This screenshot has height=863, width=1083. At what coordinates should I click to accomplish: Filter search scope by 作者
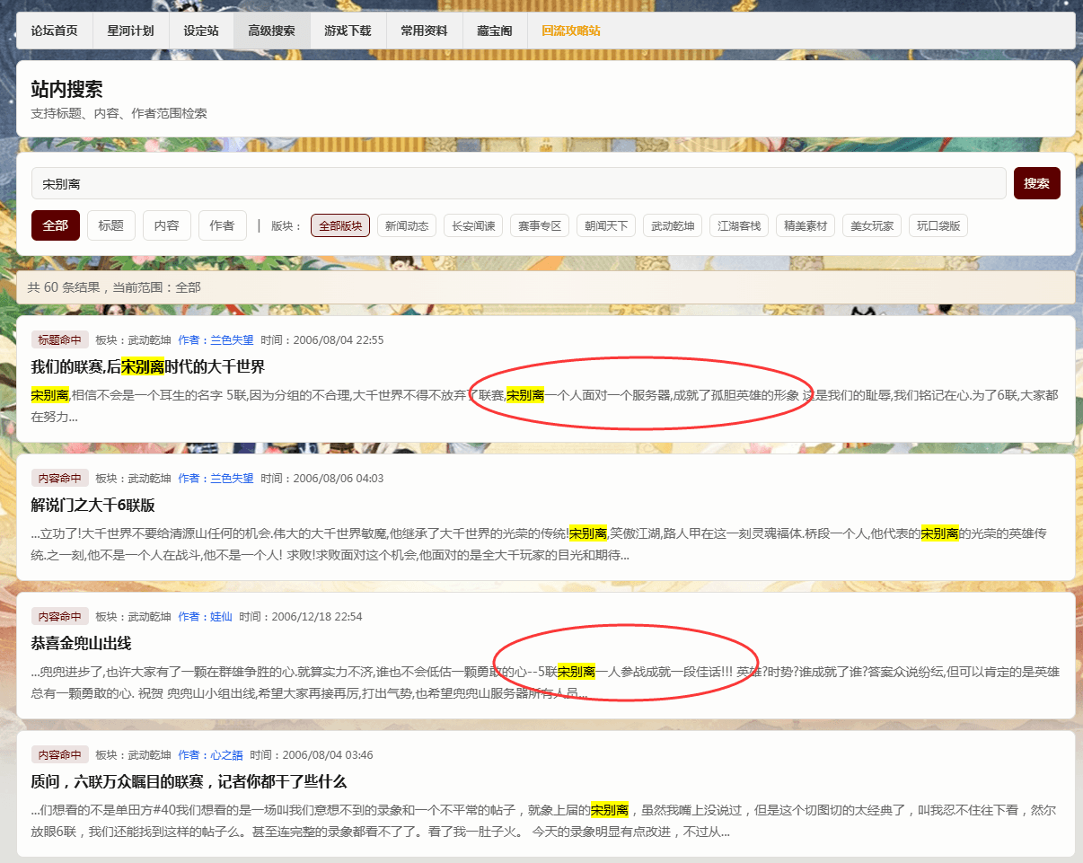pos(223,225)
